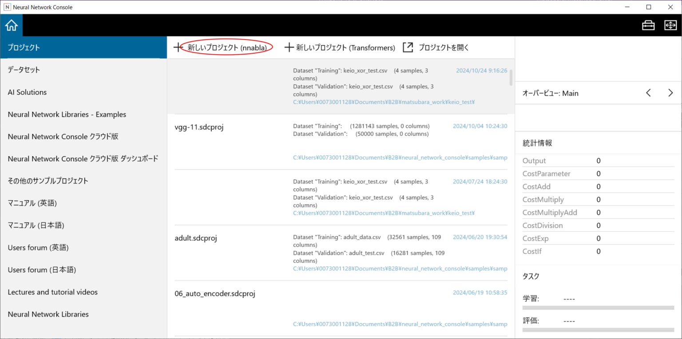
Task: Visit Users forum (英語)
Action: click(x=38, y=247)
